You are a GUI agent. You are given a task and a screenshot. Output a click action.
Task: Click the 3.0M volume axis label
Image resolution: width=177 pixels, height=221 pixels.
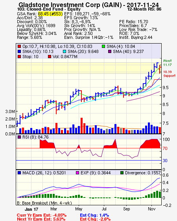(x=10, y=111)
